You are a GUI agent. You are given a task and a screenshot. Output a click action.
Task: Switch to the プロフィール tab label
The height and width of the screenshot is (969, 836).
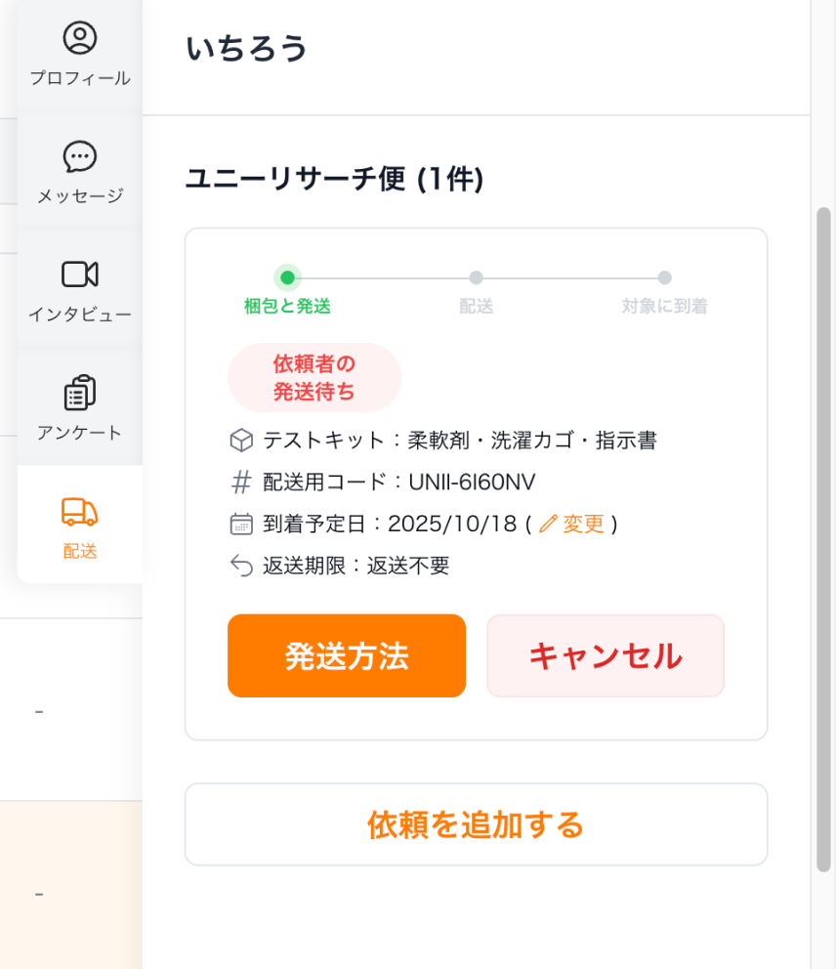click(80, 78)
